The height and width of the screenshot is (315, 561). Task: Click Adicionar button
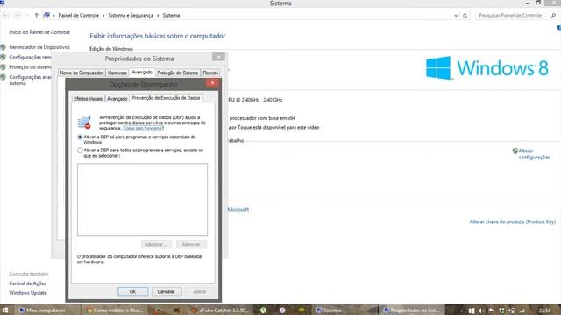(156, 245)
